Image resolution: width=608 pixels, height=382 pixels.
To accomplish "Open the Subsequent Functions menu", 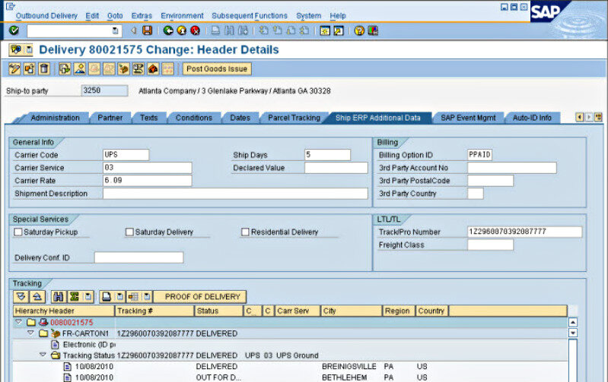I will (x=250, y=15).
